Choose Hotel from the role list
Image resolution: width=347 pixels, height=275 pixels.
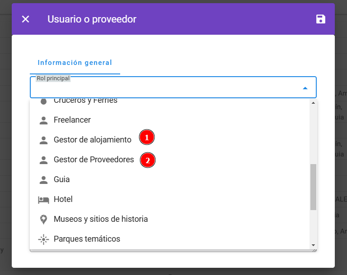(170, 199)
